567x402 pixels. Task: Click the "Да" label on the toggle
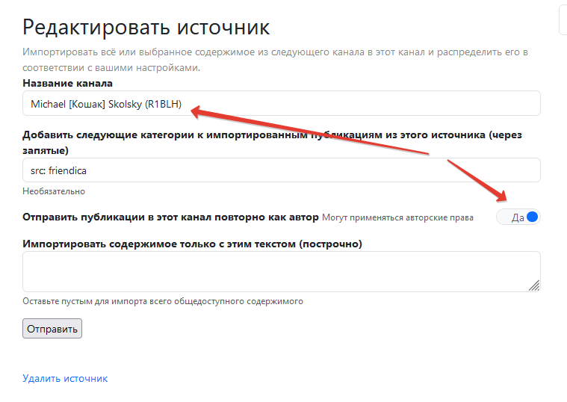click(517, 217)
